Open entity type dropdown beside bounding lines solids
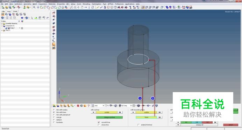This screenshot has width=242, height=130. (133, 112)
